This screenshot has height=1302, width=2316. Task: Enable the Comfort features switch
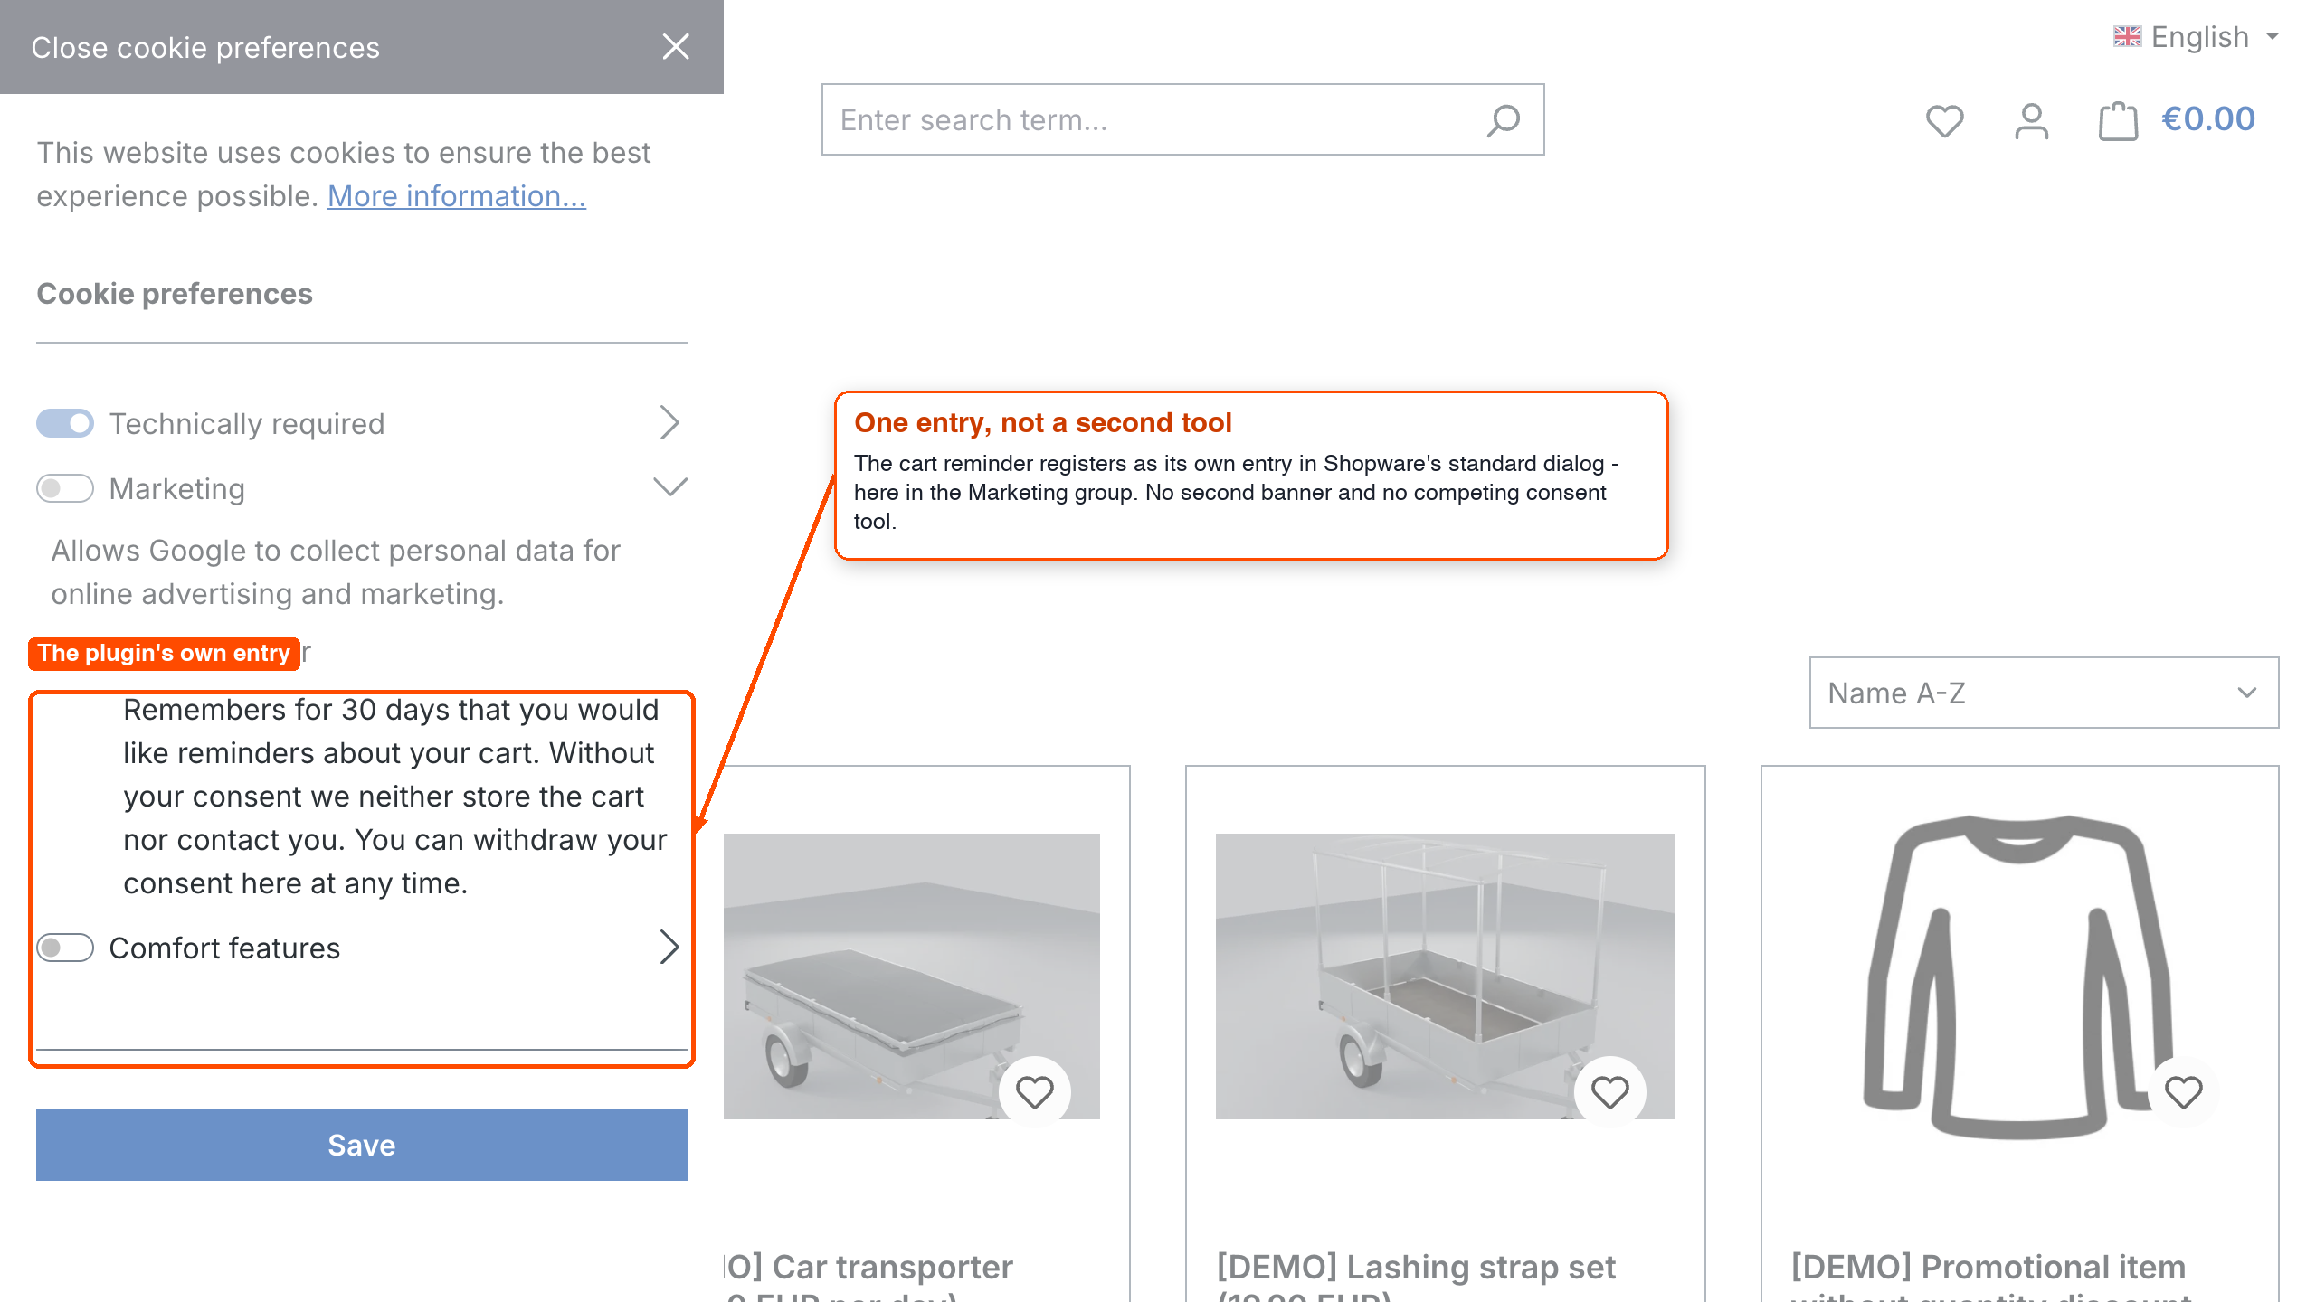(65, 948)
